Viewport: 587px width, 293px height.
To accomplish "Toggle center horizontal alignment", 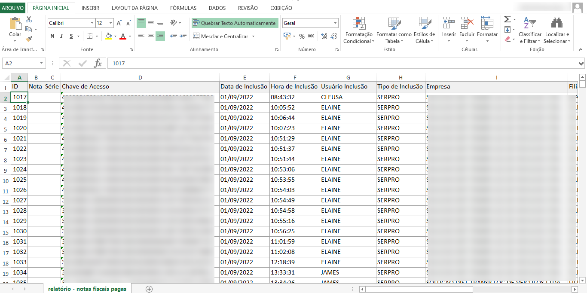I will point(151,36).
